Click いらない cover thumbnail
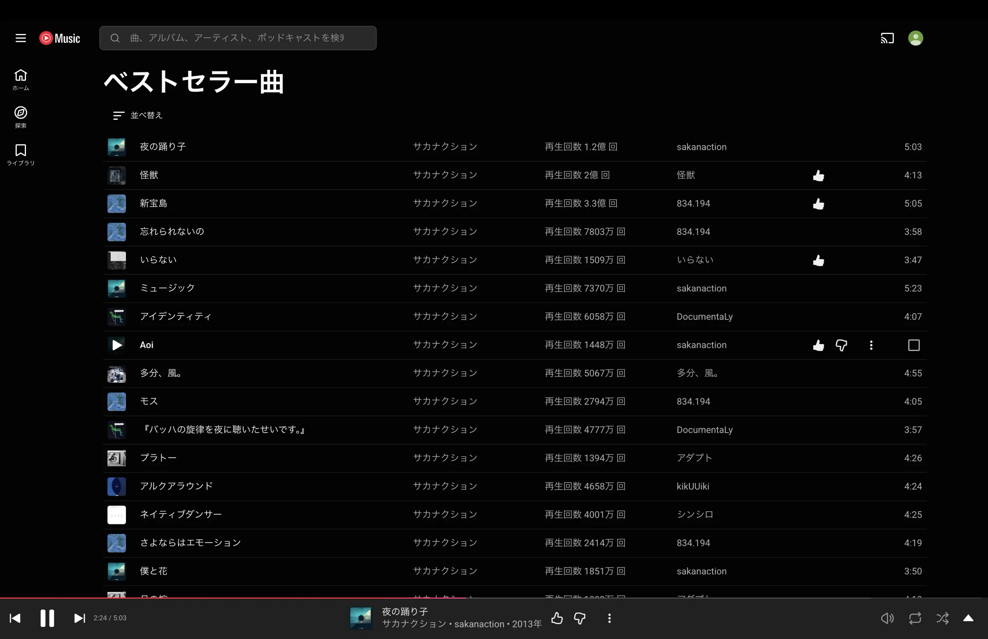 (x=117, y=260)
